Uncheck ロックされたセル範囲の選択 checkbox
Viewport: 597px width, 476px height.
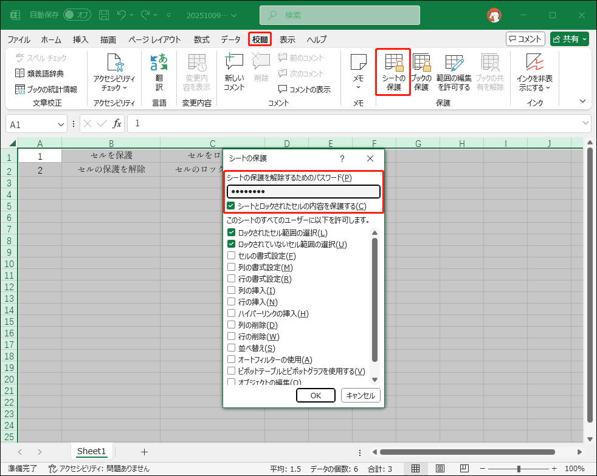point(231,233)
